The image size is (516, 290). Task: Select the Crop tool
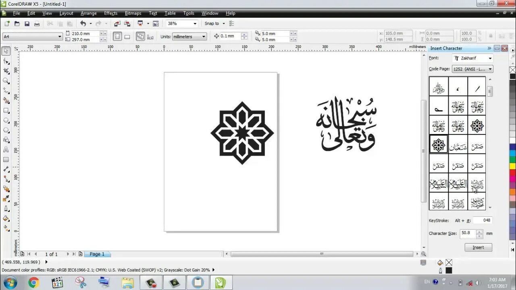6,71
